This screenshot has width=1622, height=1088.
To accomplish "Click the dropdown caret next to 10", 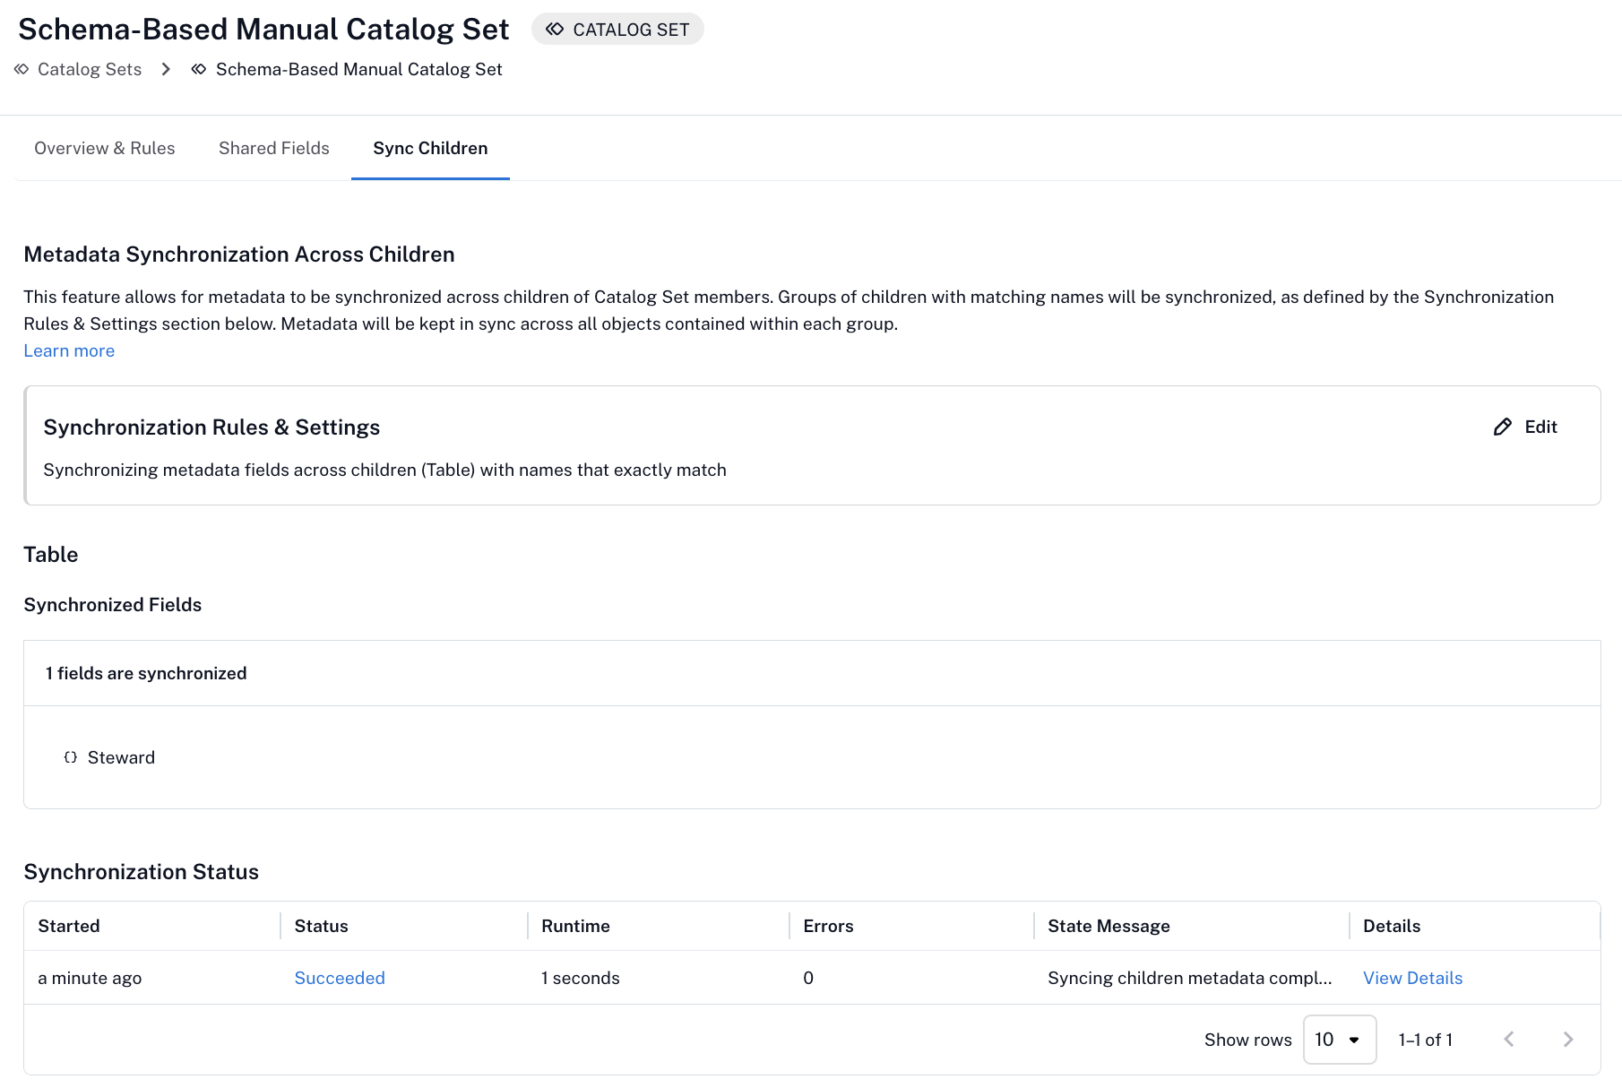I will tap(1354, 1040).
